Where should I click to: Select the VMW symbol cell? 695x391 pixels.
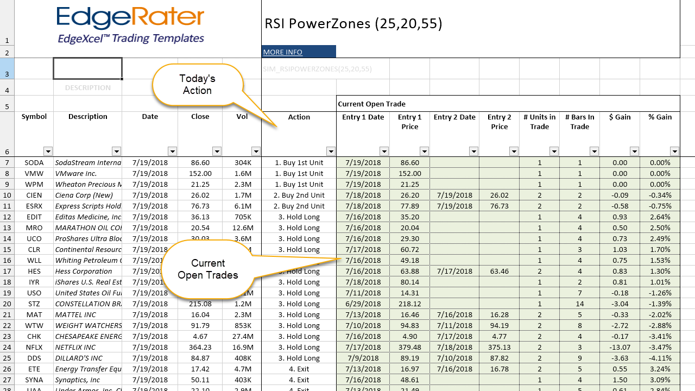coord(34,173)
